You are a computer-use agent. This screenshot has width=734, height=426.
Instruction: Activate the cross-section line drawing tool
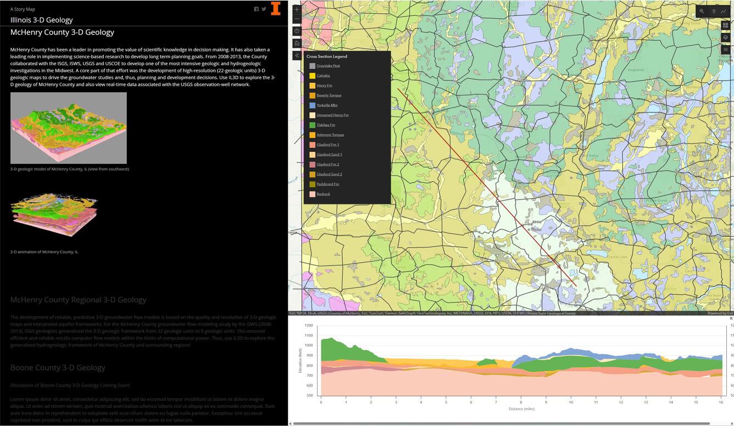[x=724, y=11]
